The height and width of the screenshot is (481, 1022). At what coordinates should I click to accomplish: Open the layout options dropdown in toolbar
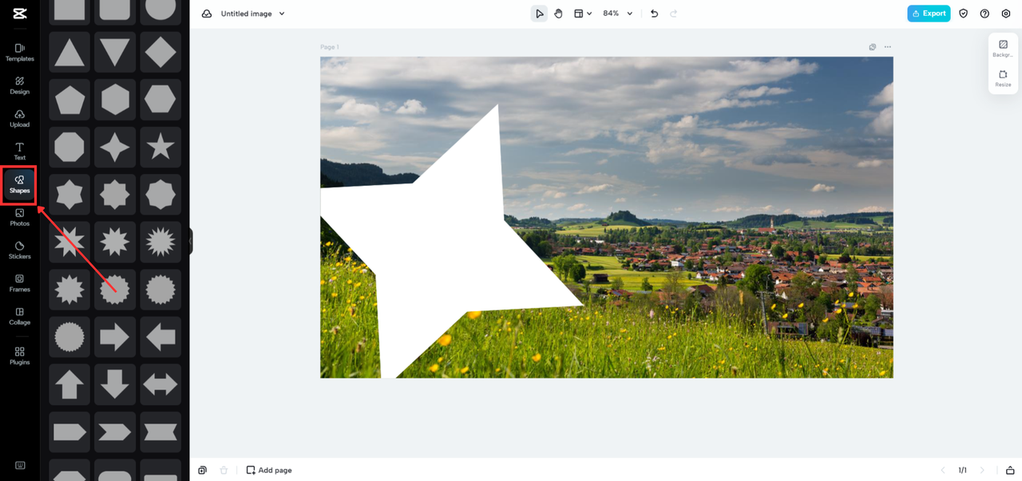point(583,14)
